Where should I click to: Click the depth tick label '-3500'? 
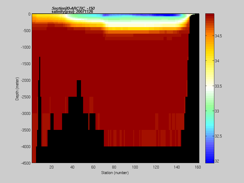tap(26, 130)
